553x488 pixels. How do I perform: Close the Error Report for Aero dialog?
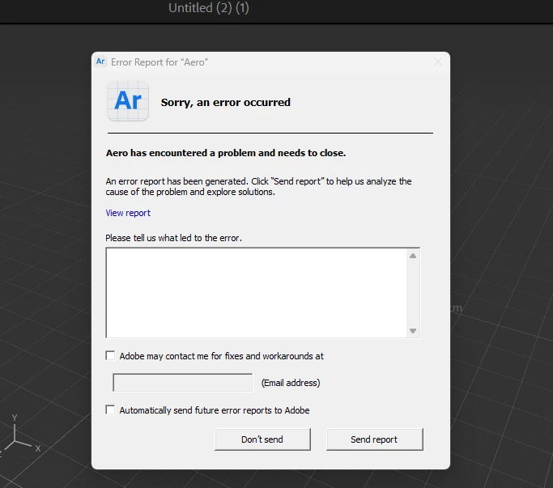[x=438, y=62]
